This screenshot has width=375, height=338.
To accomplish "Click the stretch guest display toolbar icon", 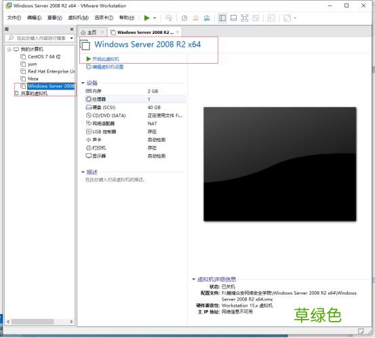I will pyautogui.click(x=287, y=18).
